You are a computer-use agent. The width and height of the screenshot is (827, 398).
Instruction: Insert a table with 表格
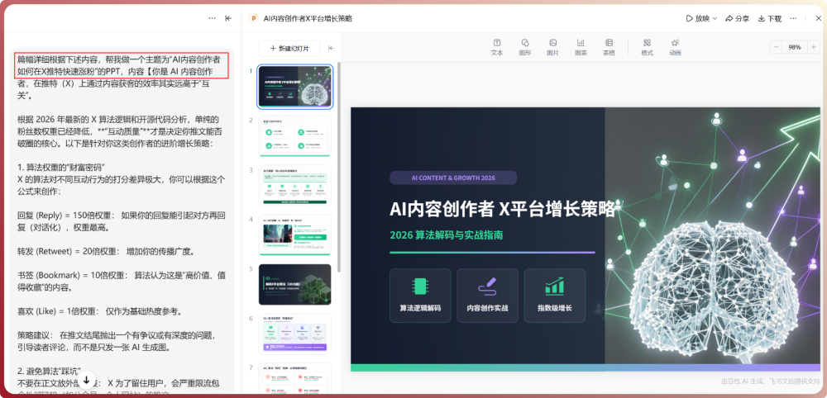tap(609, 47)
